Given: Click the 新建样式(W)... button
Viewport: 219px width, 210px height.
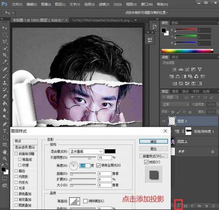Looking at the screenshot, I should click(153, 156).
